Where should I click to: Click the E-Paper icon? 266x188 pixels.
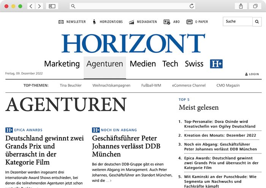pos(190,22)
